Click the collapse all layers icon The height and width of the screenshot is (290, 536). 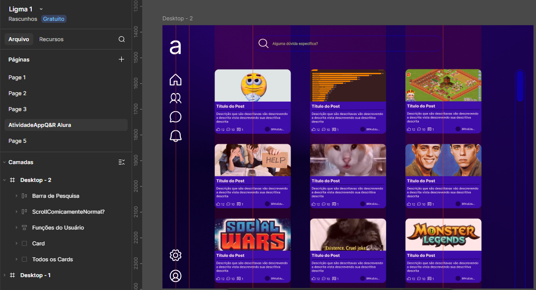click(122, 162)
